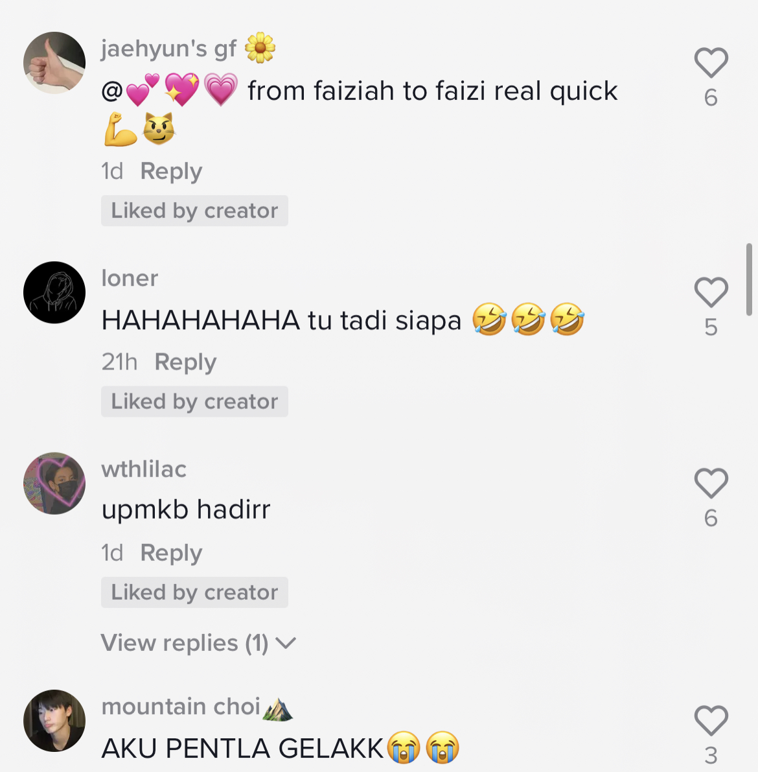The width and height of the screenshot is (758, 772).
Task: Open mountain choi's profile photo
Action: point(54,721)
